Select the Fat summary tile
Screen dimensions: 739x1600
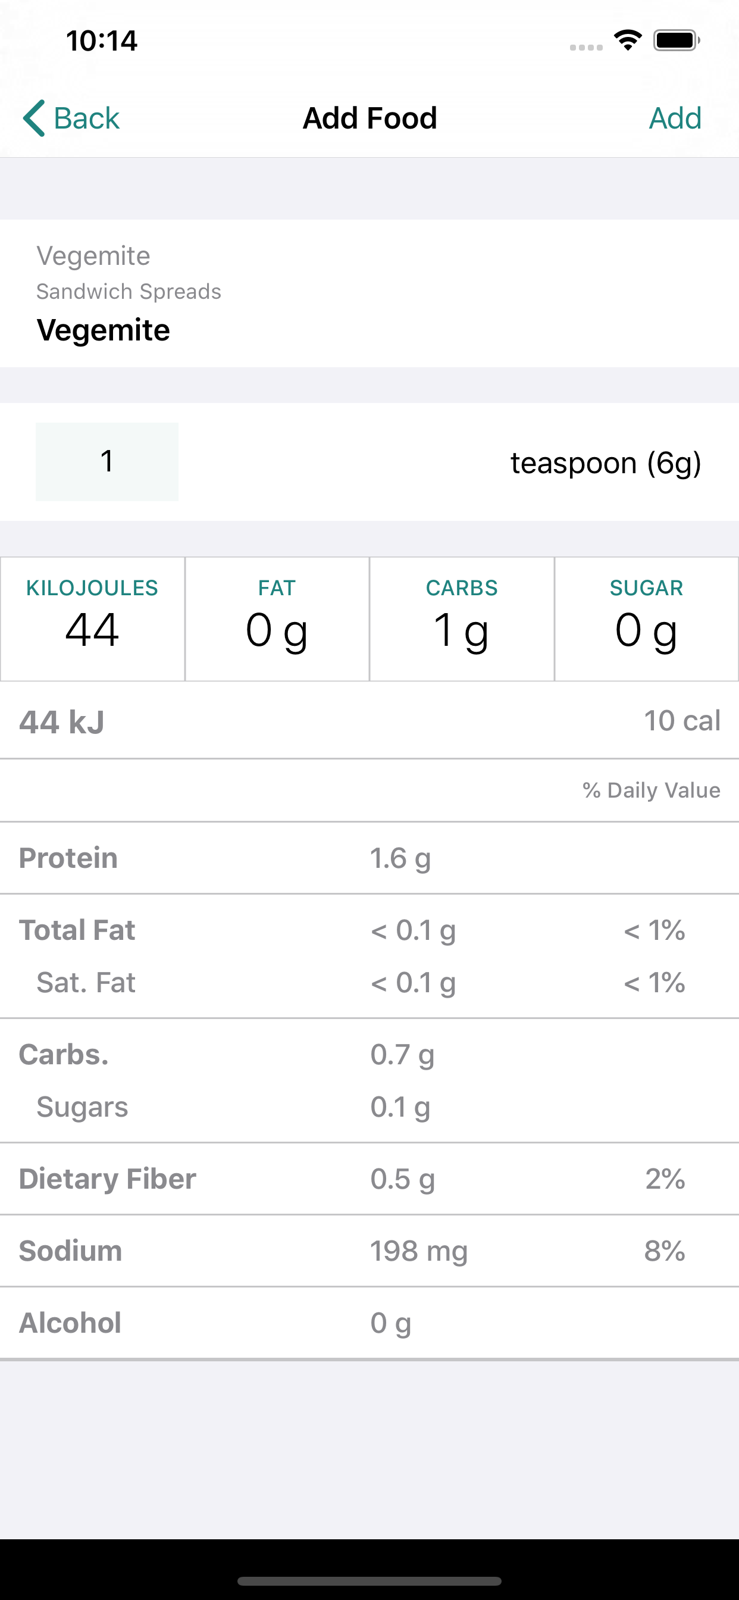coord(277,618)
